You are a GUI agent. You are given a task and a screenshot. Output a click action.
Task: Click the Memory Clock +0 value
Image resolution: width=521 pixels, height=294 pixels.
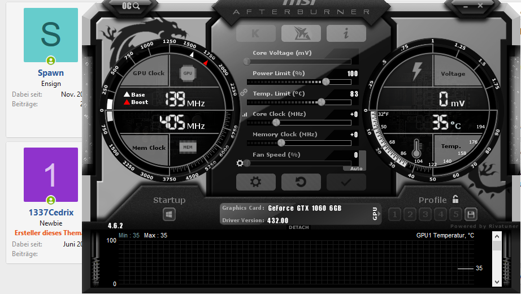tap(354, 135)
